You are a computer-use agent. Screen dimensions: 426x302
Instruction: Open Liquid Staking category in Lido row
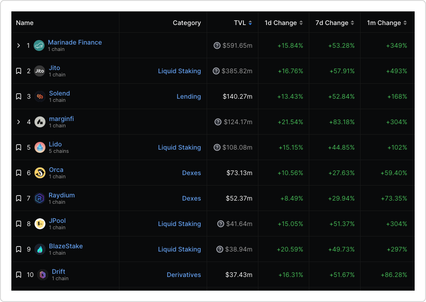179,148
